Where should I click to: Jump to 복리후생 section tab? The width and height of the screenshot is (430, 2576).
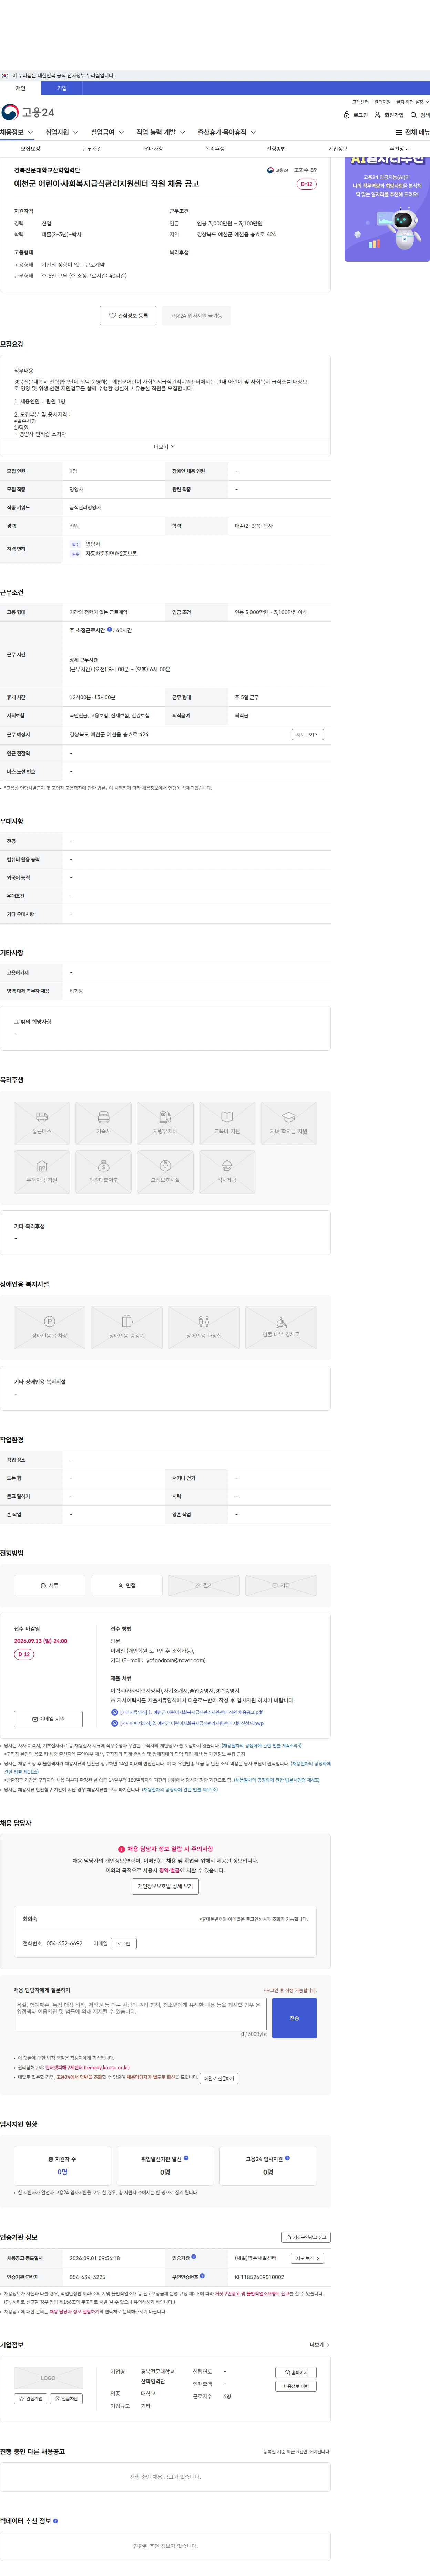[x=215, y=149]
